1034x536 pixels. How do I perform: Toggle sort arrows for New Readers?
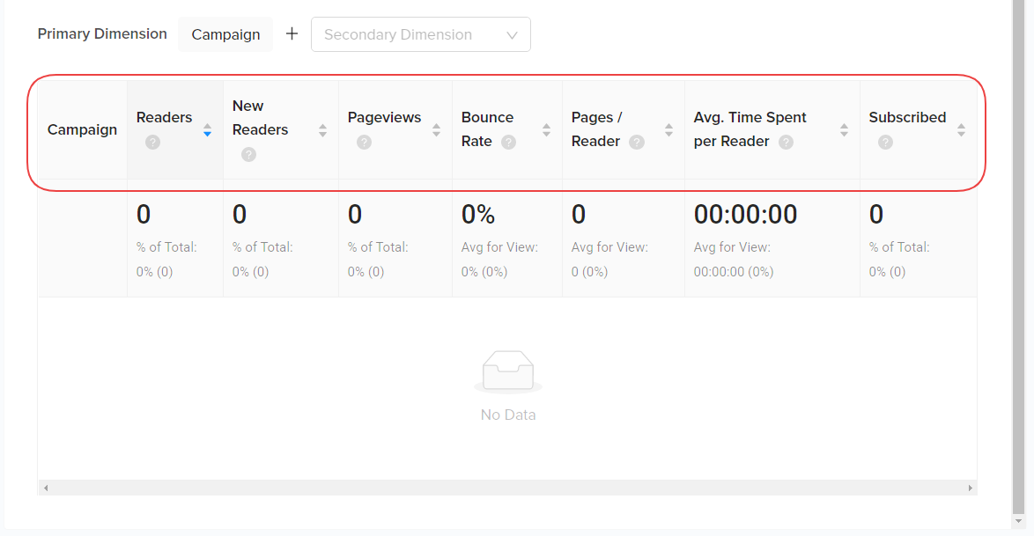pos(322,130)
